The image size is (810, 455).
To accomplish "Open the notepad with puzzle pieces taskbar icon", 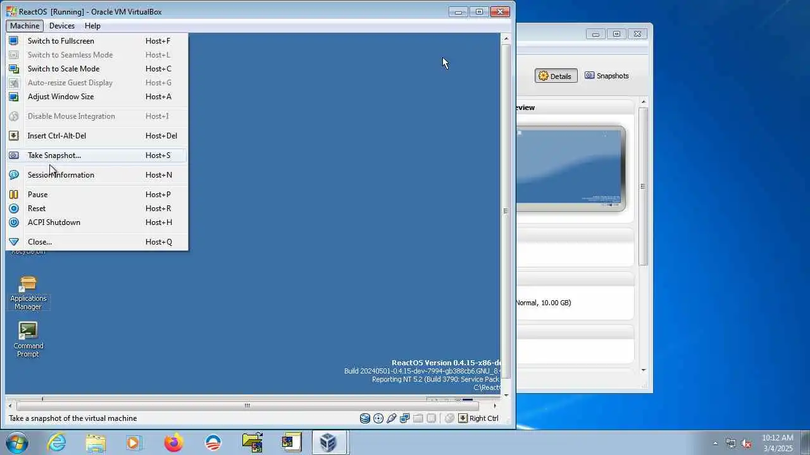I will click(x=292, y=442).
